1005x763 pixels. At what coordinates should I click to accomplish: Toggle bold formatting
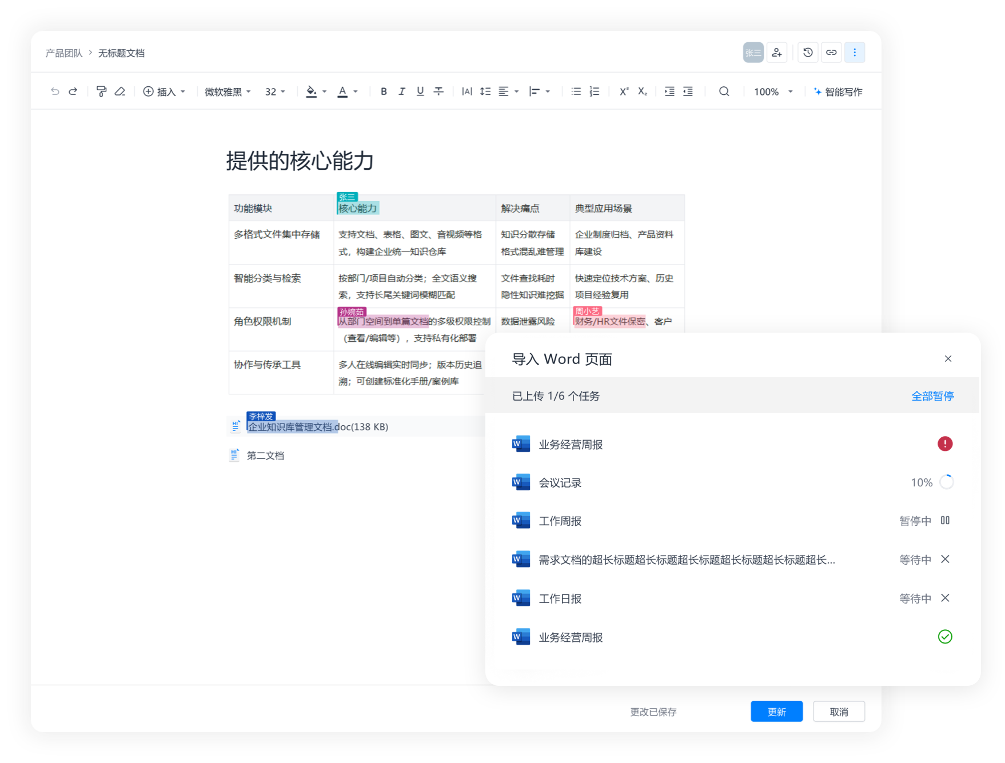point(384,91)
